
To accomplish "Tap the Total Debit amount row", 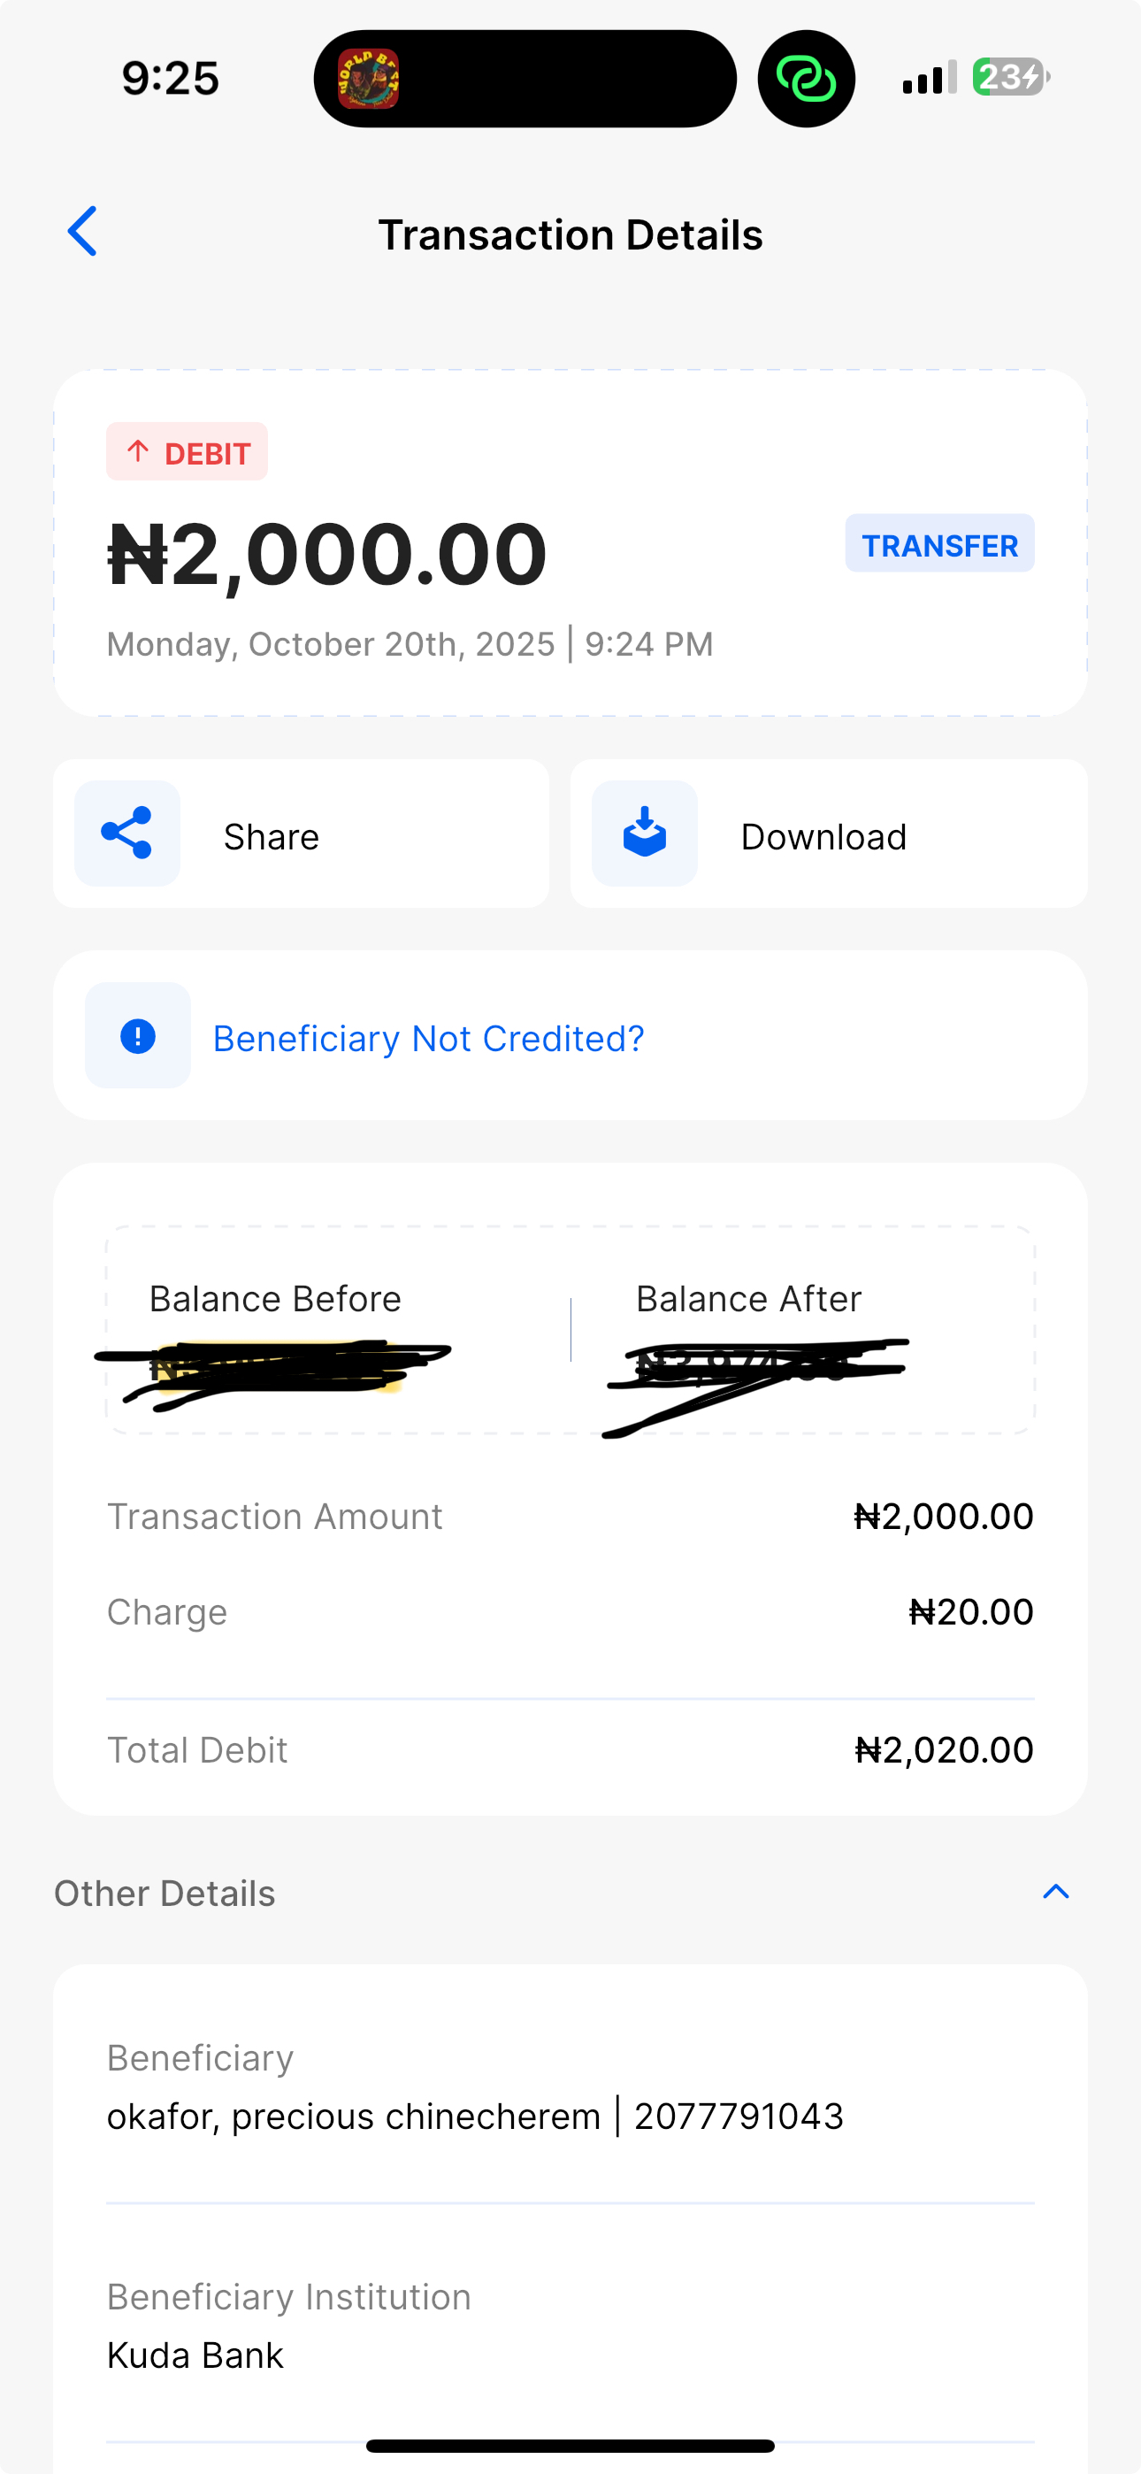I will tap(570, 1750).
